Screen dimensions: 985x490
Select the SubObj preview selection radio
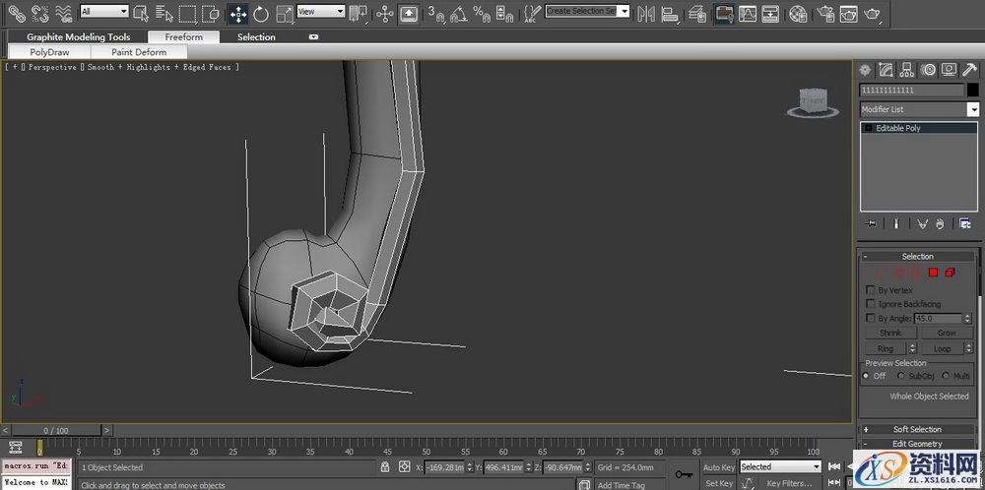(x=899, y=376)
